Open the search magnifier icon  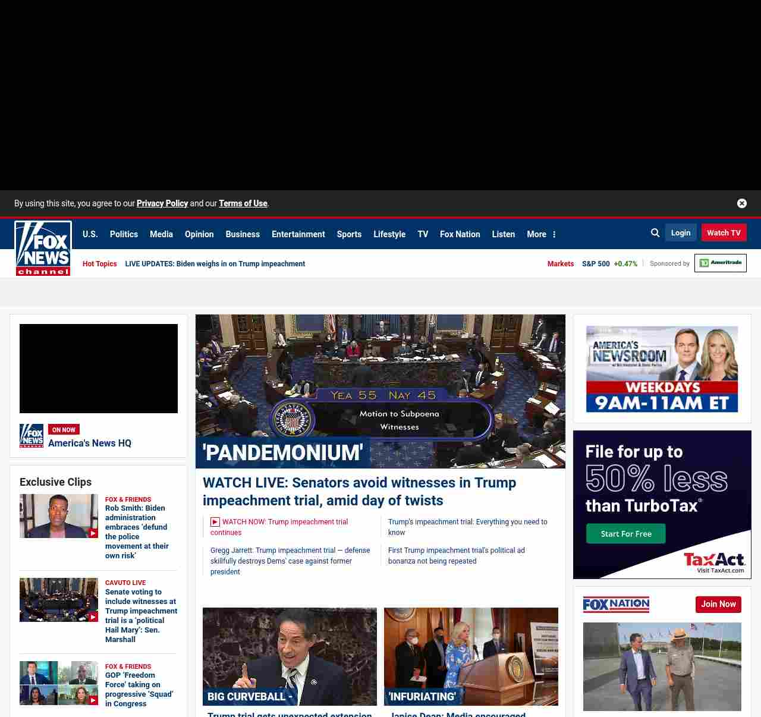655,233
